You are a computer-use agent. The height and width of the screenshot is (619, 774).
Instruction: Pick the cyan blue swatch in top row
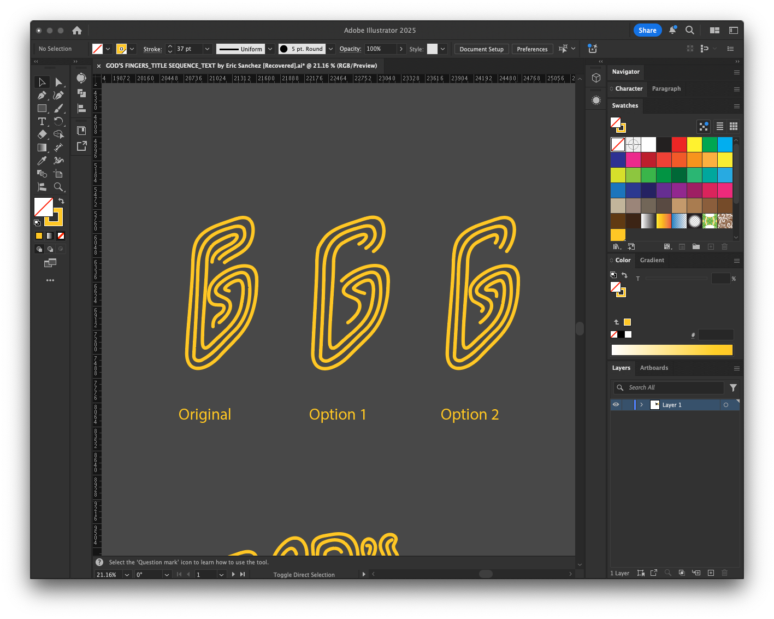tap(725, 144)
